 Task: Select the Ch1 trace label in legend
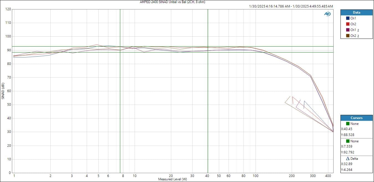point(353,18)
